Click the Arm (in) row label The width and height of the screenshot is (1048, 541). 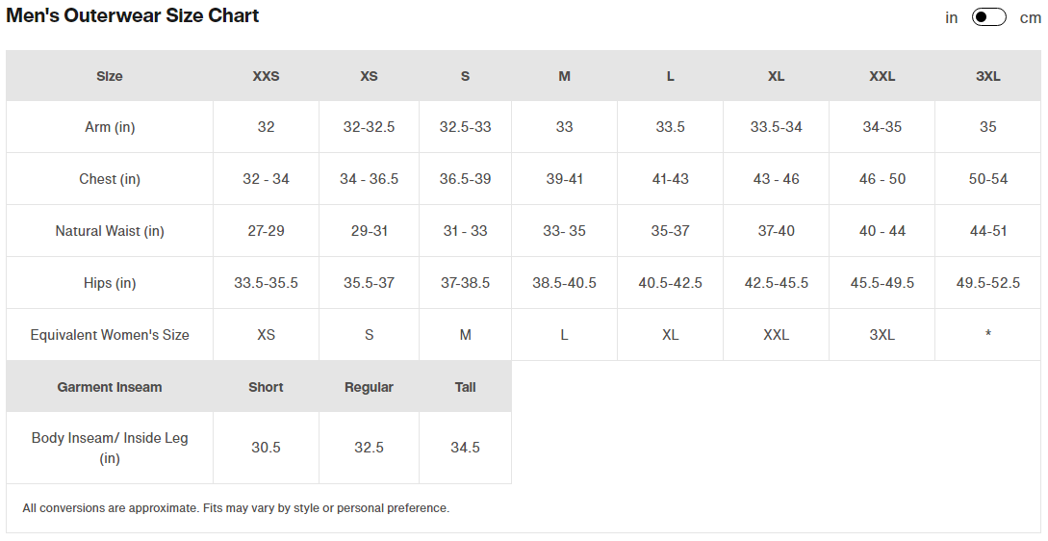coord(110,127)
